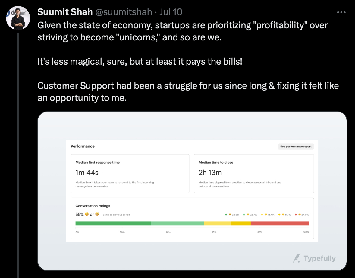This screenshot has height=278, width=355.
Task: Click the Conversation ratings heading
Action: 93,206
